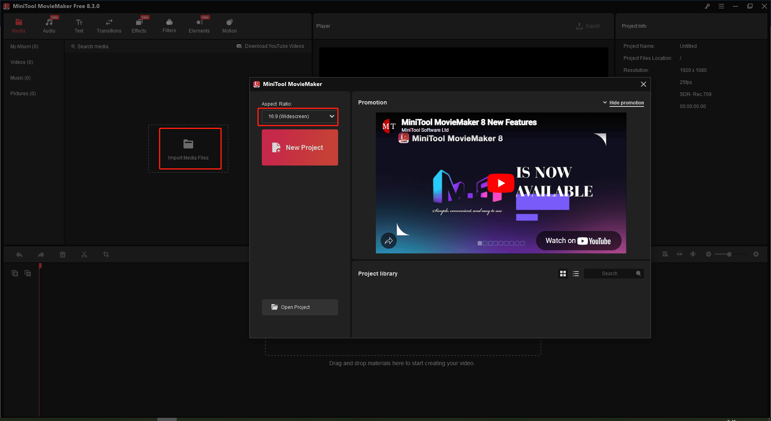This screenshot has width=771, height=421.
Task: Open the MiniTool MovieMaker 8 New Features title
Action: pos(469,122)
